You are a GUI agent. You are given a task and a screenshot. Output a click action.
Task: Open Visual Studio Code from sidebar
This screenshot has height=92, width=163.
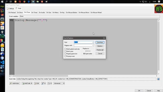click(2, 62)
